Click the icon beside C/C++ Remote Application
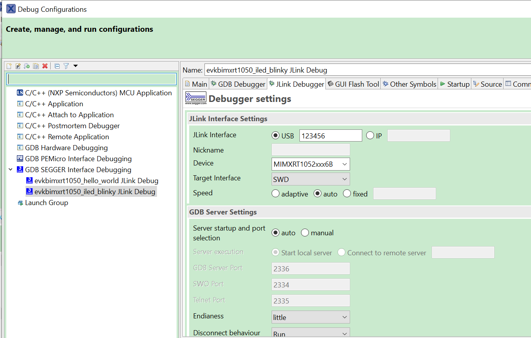The image size is (531, 338). coord(20,137)
